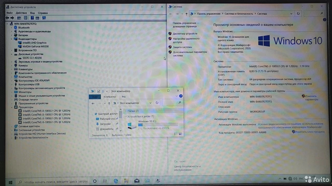Open Диспетчер устройств link in System window
Screen dimensions: 332x186
coord(185,34)
